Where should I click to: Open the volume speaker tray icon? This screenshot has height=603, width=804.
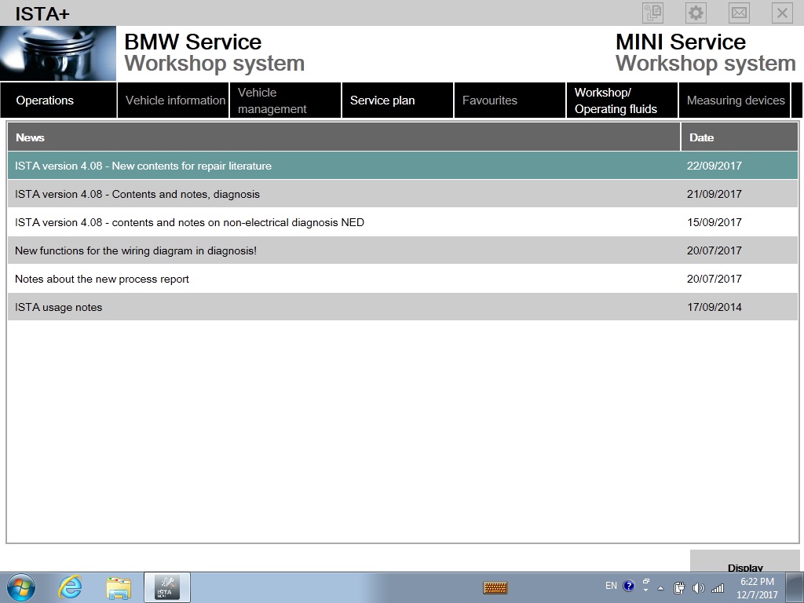698,588
